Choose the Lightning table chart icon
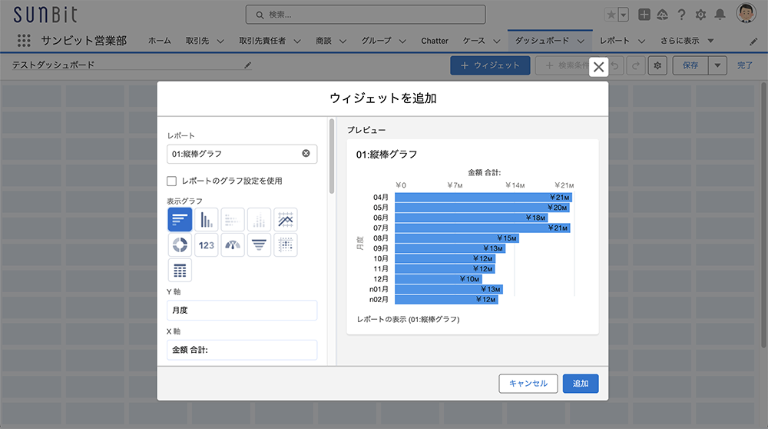Image resolution: width=768 pixels, height=429 pixels. (180, 270)
